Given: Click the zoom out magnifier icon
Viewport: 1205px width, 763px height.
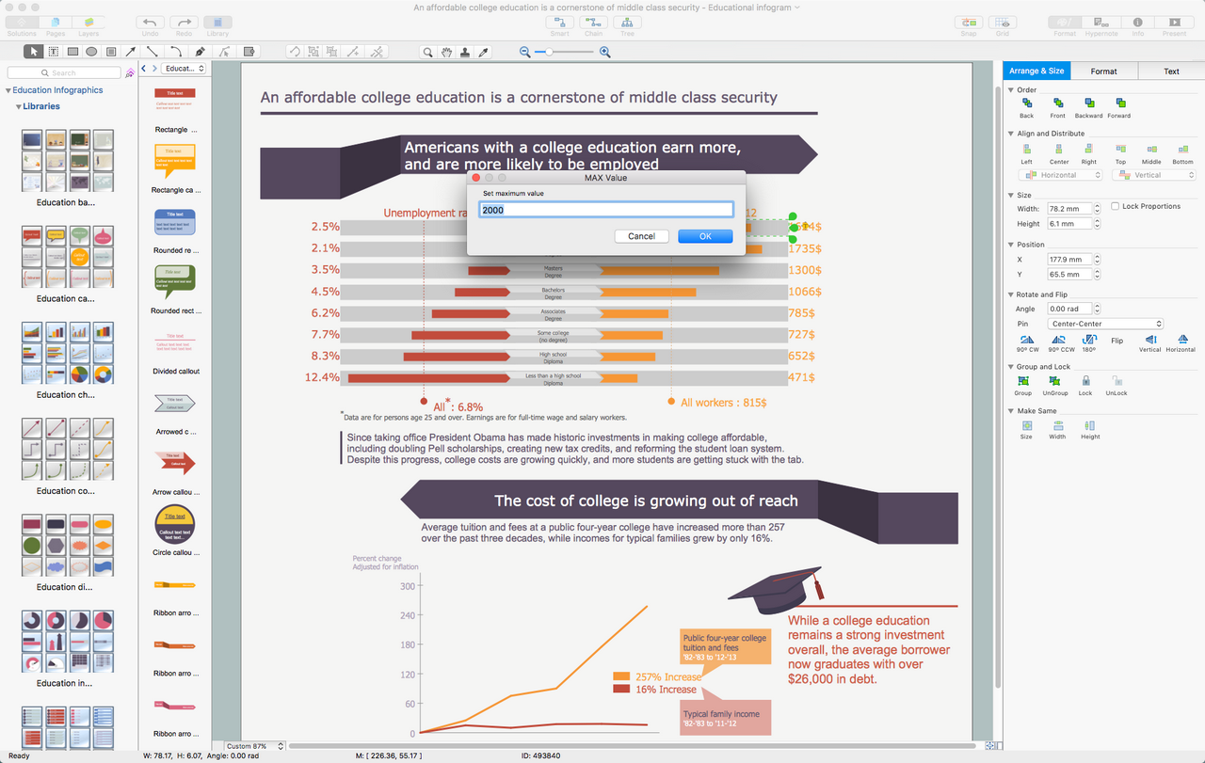Looking at the screenshot, I should (525, 53).
